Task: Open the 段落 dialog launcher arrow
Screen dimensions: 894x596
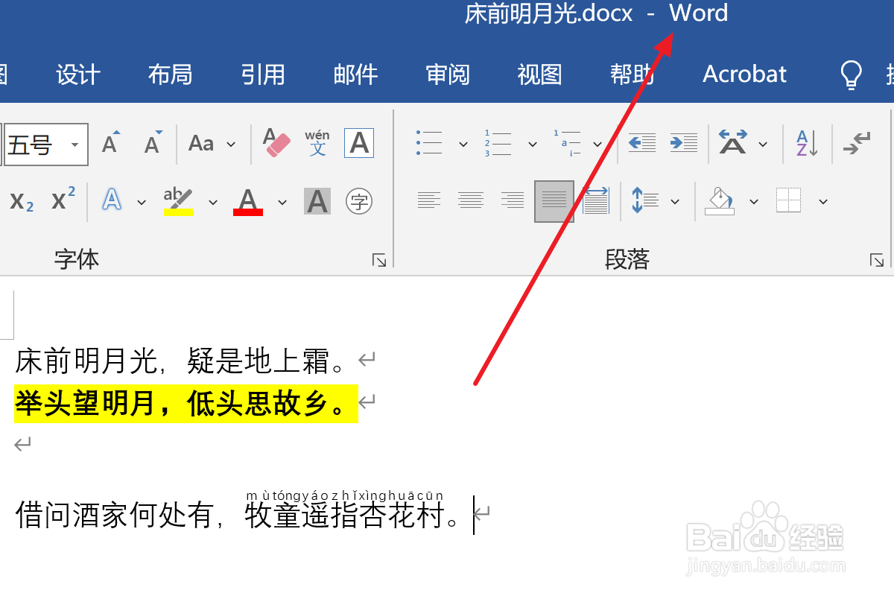Action: (878, 261)
